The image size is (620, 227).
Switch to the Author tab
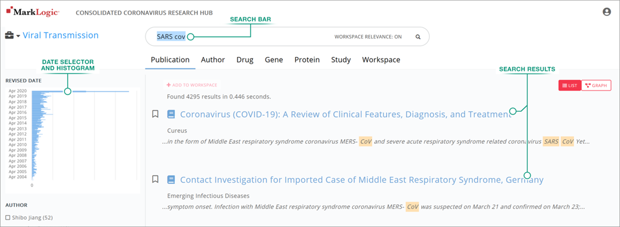[x=213, y=60]
